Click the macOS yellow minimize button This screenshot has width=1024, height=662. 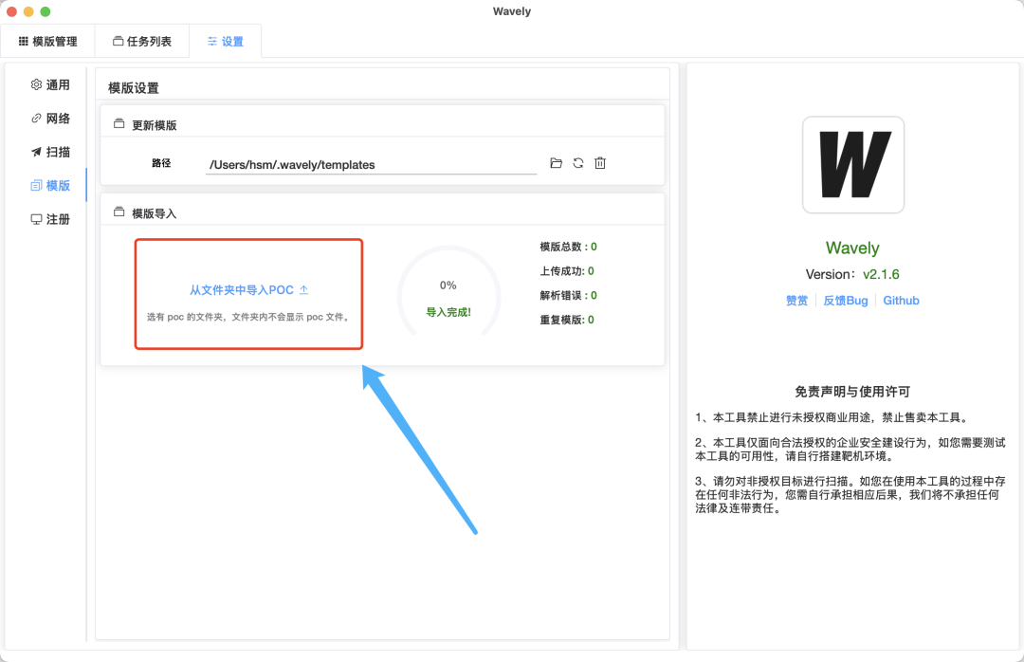point(28,11)
